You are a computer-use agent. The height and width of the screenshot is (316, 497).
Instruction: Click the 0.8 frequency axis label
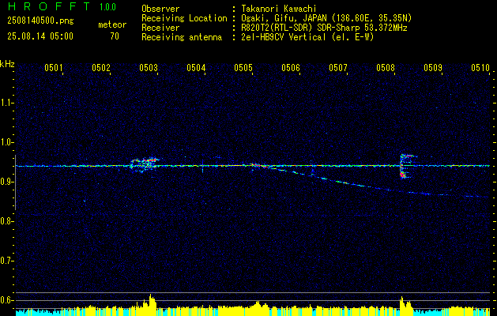pyautogui.click(x=6, y=221)
